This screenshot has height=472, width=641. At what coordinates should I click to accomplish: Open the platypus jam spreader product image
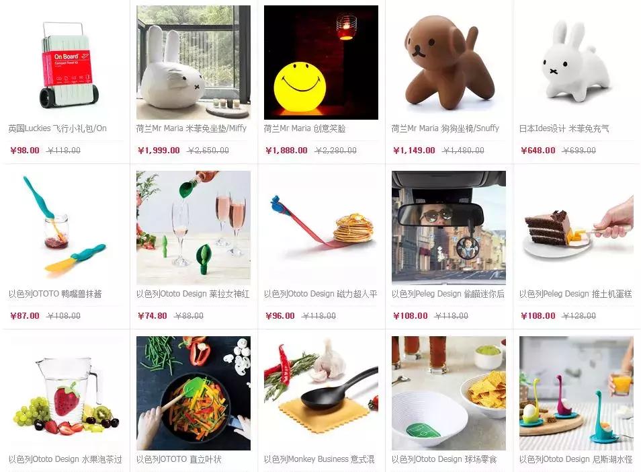[66, 228]
